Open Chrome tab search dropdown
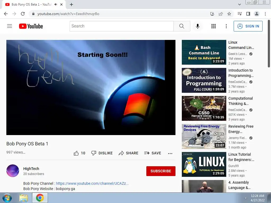The width and height of the screenshot is (271, 203). [239, 4]
